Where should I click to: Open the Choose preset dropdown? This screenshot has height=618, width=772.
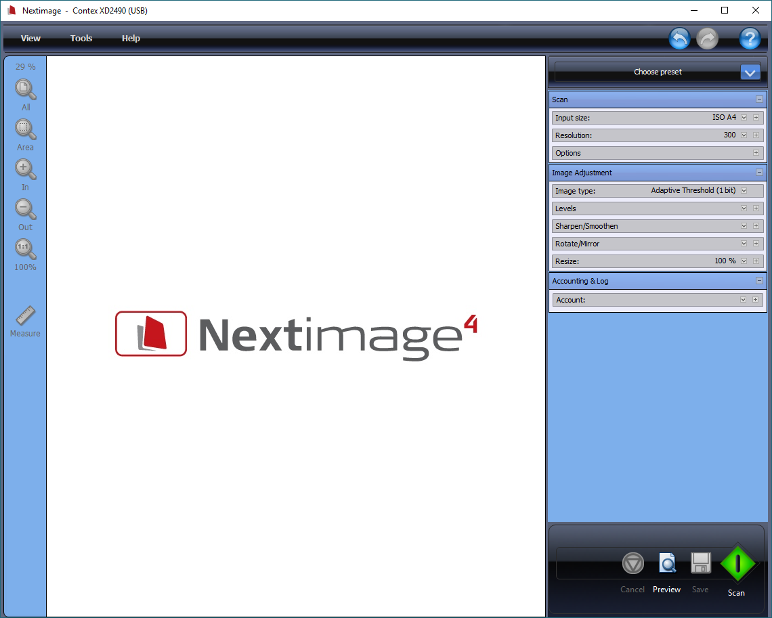pos(750,72)
